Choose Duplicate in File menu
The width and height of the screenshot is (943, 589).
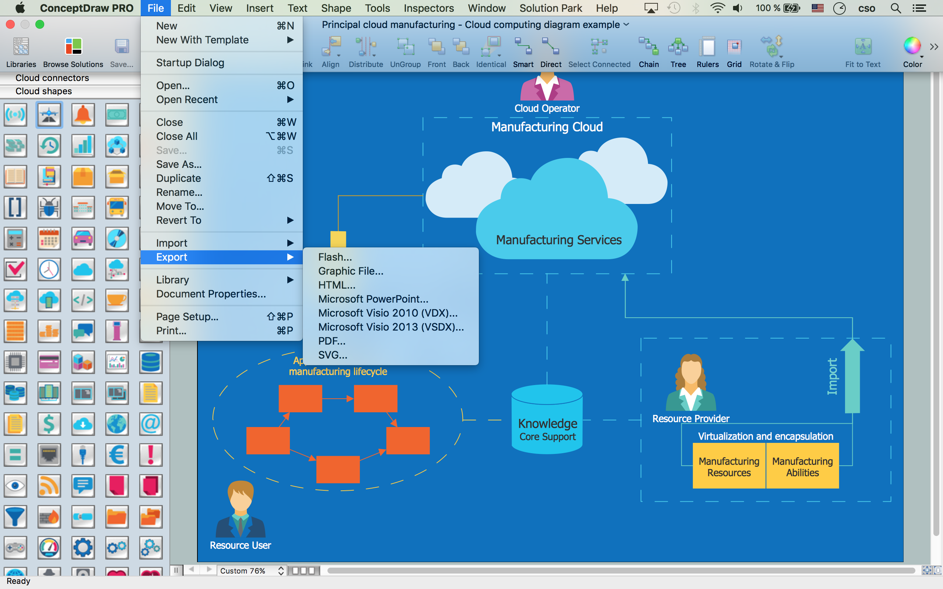tap(221, 178)
